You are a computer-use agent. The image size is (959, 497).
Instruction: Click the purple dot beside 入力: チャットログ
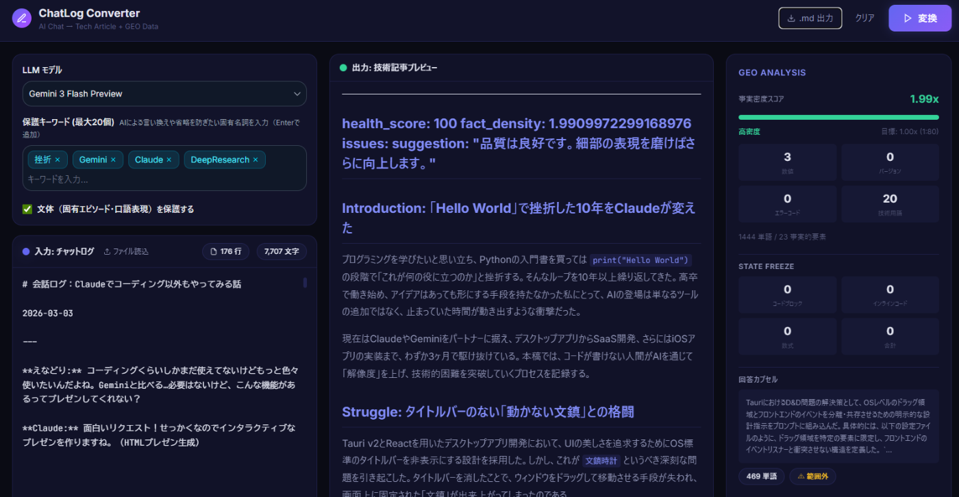pos(26,251)
